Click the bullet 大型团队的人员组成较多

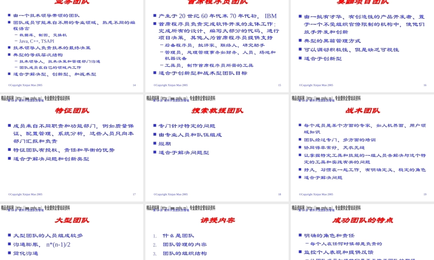point(48,236)
